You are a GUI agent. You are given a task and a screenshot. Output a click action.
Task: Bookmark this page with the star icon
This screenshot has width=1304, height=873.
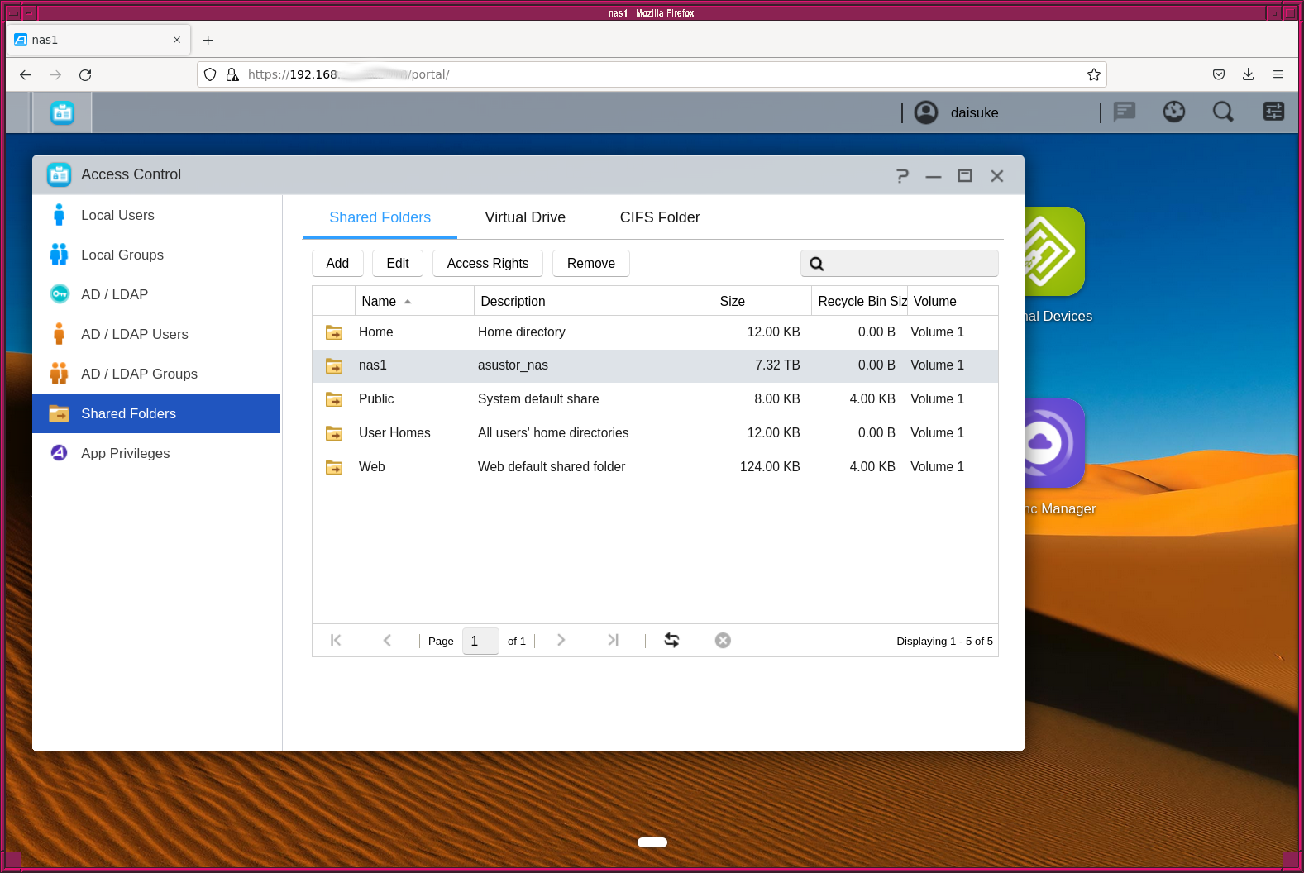[x=1094, y=74]
